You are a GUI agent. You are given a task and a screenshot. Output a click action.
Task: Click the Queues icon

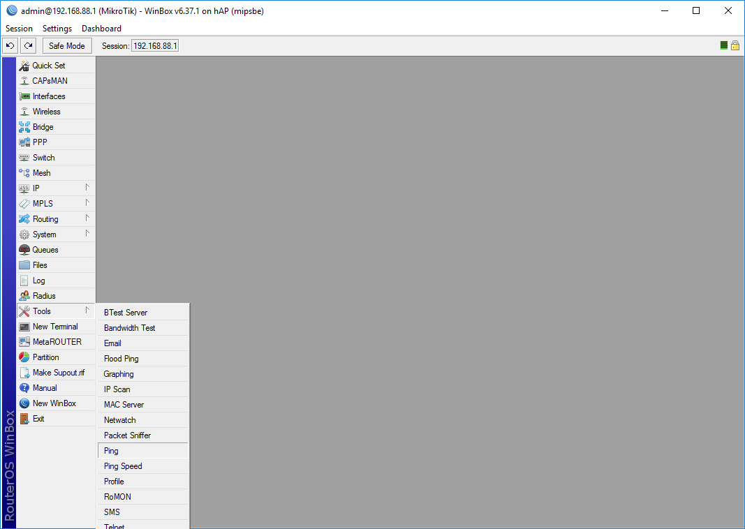point(24,250)
